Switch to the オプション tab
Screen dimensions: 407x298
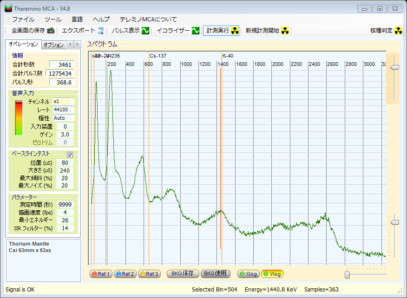53,45
